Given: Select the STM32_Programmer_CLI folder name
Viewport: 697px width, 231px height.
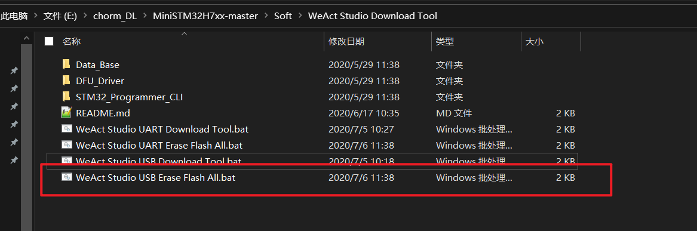Looking at the screenshot, I should [130, 97].
